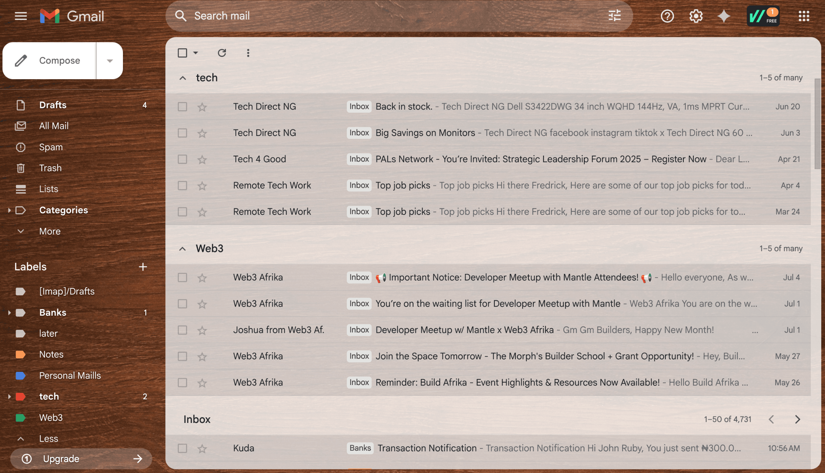Click the mail list vertical scrollbar
The width and height of the screenshot is (825, 473).
click(818, 123)
